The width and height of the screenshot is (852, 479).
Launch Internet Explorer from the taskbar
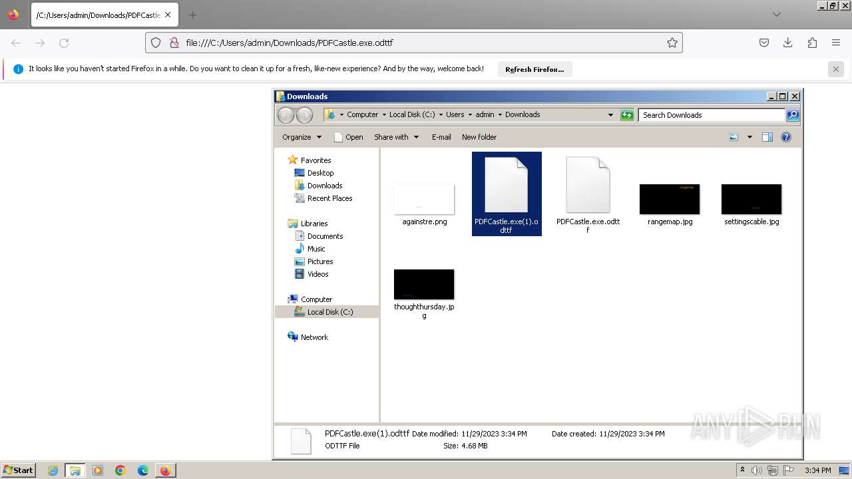(53, 470)
